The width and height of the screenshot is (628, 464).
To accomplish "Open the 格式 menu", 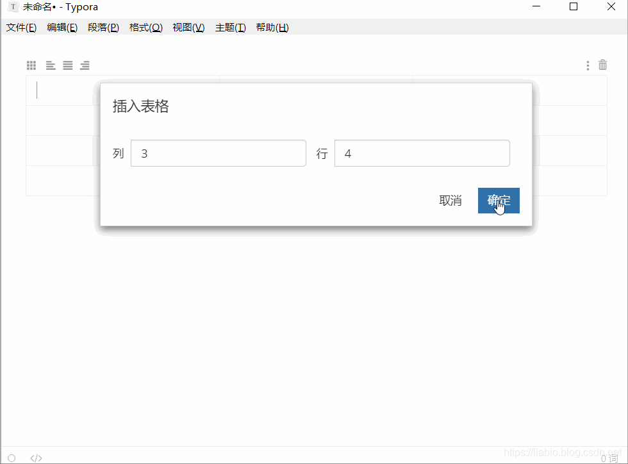I will tap(145, 27).
